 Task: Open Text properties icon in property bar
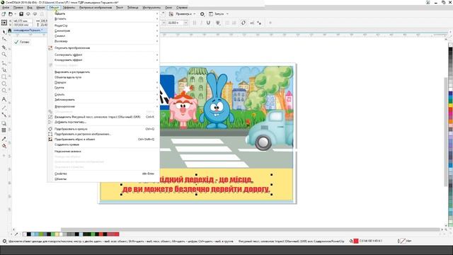(x=243, y=23)
